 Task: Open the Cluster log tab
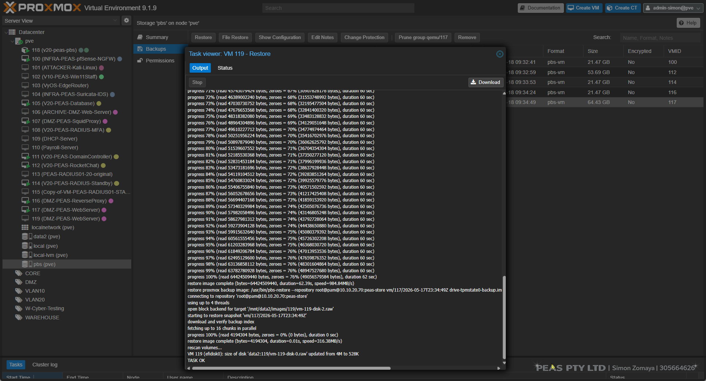click(x=45, y=365)
